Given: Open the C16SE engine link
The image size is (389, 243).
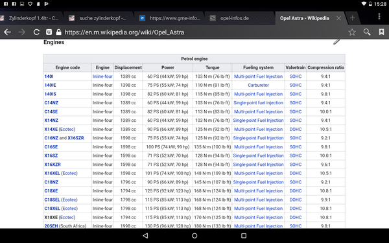Looking at the screenshot, I should [x=51, y=147].
